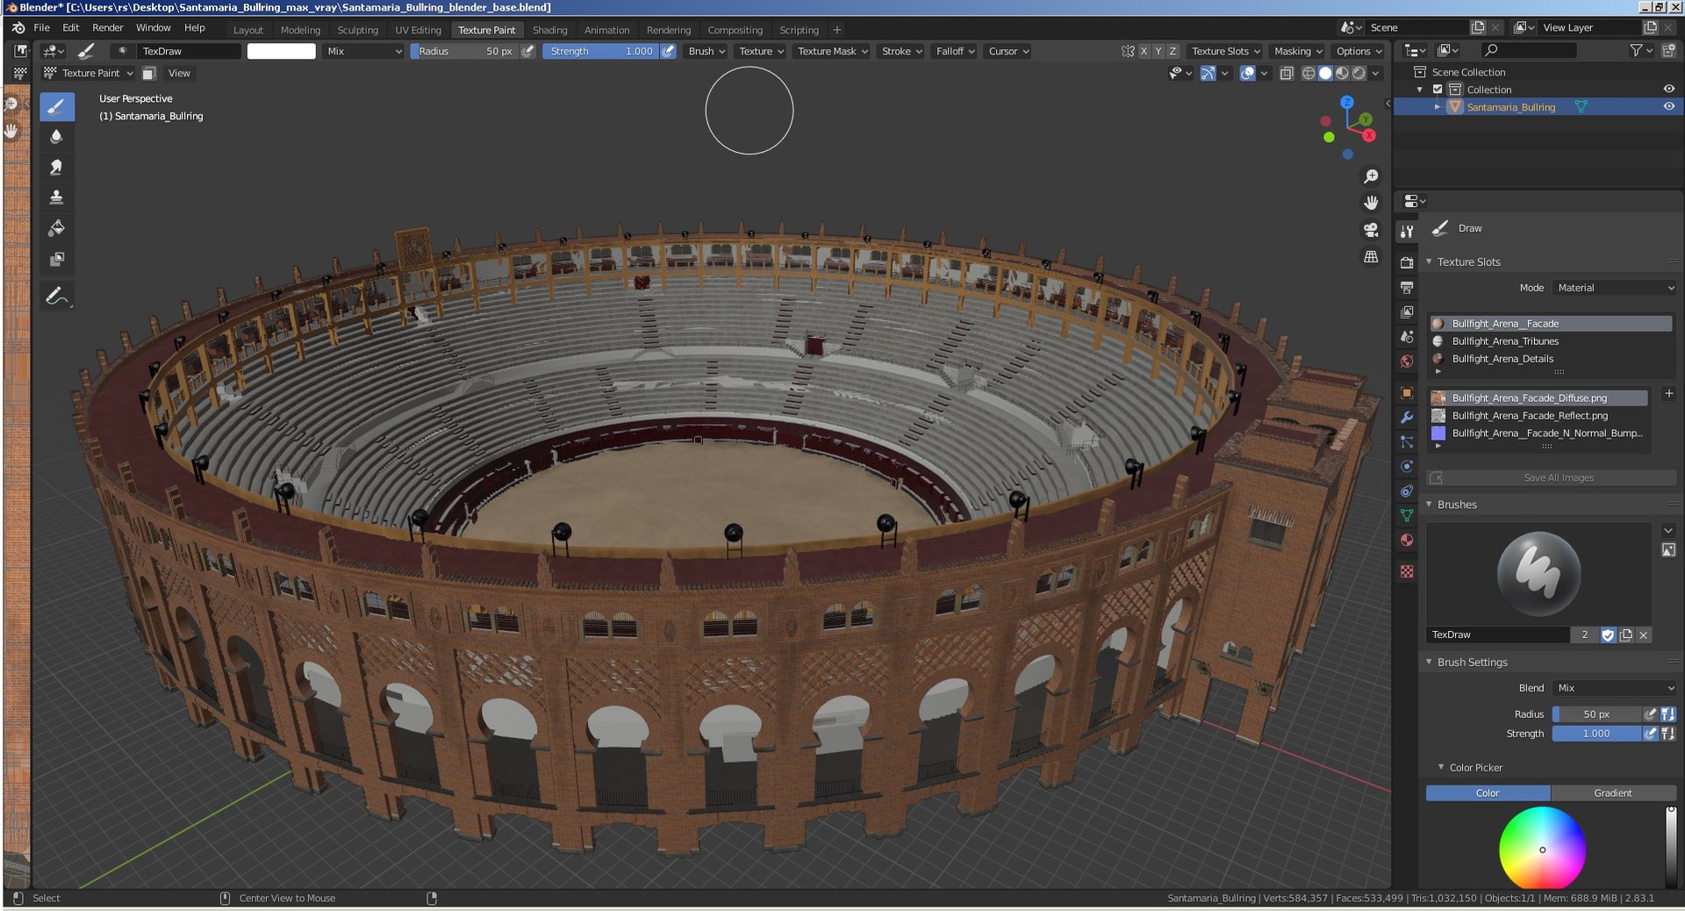This screenshot has height=911, width=1685.
Task: Toggle strength pen pressure in header
Action: 668,52
